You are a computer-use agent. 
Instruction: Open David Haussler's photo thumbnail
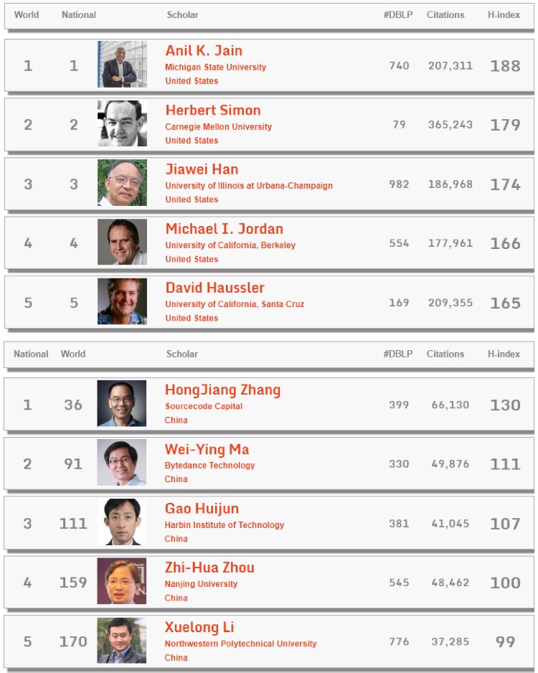(x=122, y=301)
